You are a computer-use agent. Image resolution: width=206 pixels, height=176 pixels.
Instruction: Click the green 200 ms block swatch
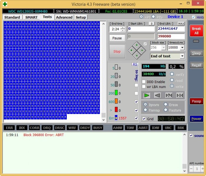pos(116,93)
